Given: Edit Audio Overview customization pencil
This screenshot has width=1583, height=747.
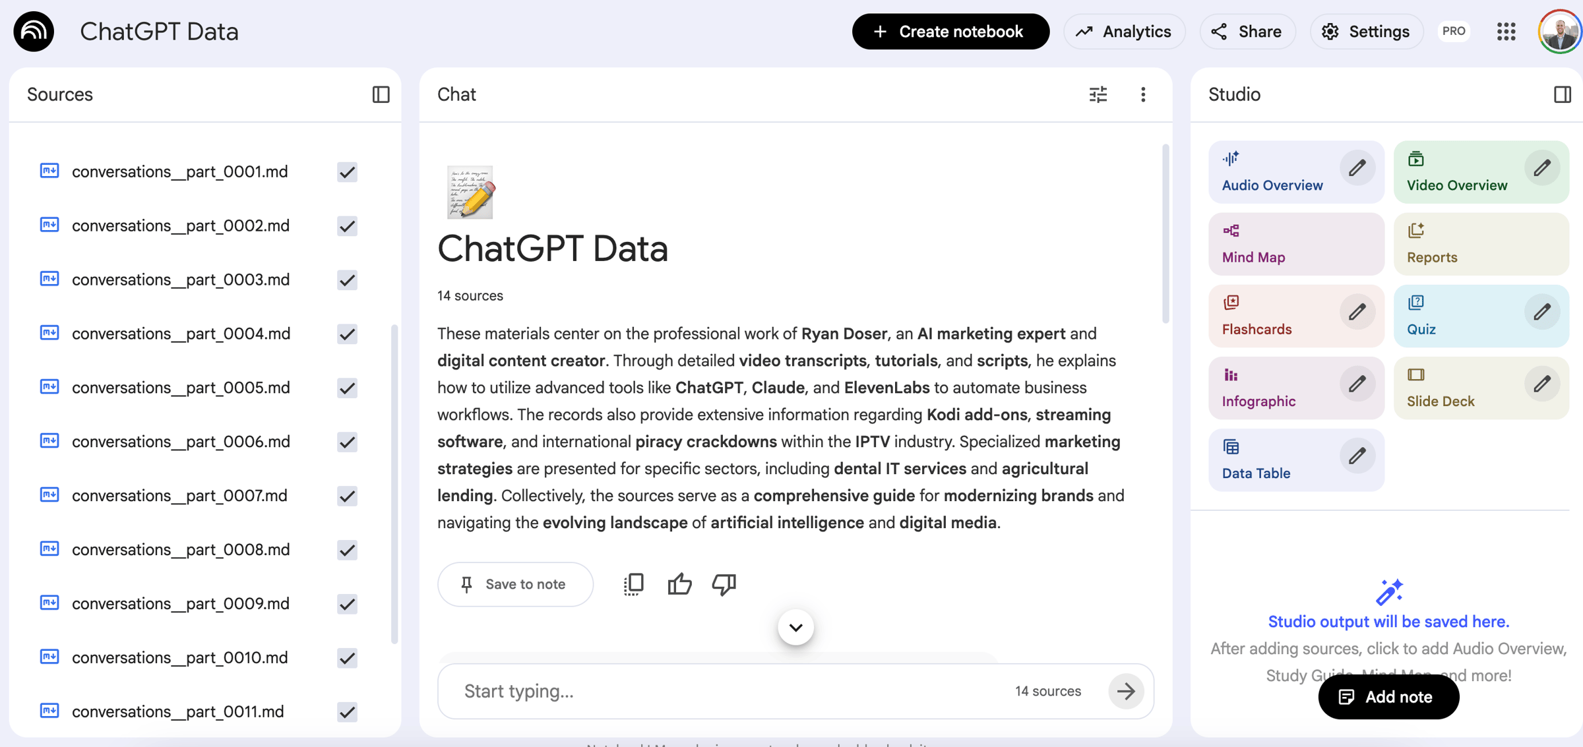Looking at the screenshot, I should [x=1357, y=168].
